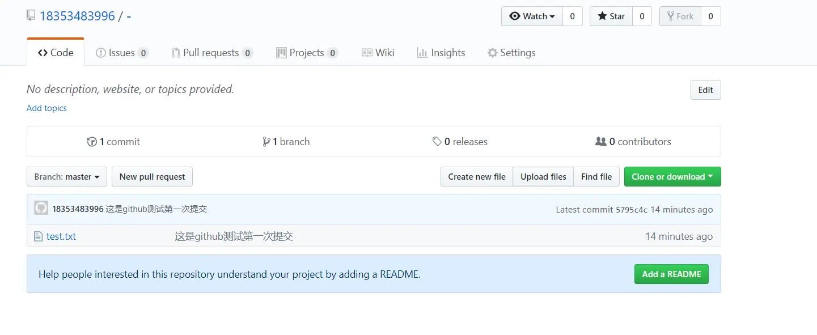Screen dimensions: 817x335
Task: Open the Clone or download dropdown
Action: (x=672, y=177)
